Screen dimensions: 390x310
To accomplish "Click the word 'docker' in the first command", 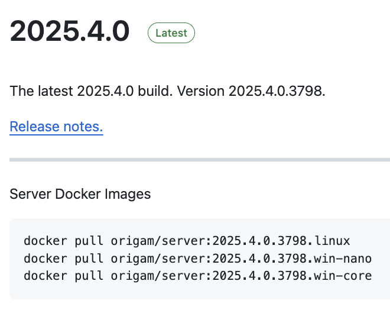I will 45,241.
